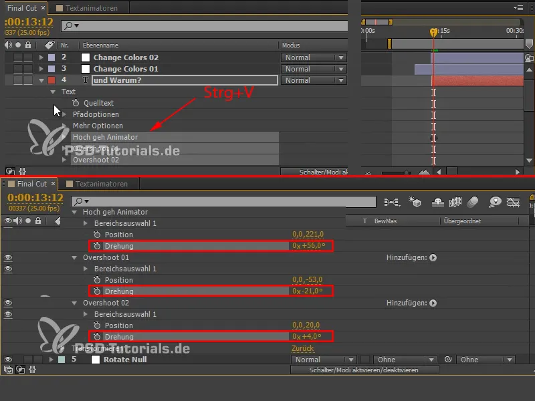Toggle eye for Bereichsauswahl 1 under Overshoot 02

8,314
